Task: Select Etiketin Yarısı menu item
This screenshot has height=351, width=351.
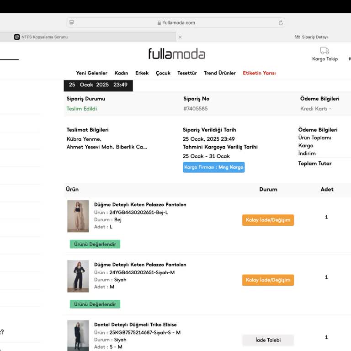Action: [x=259, y=73]
